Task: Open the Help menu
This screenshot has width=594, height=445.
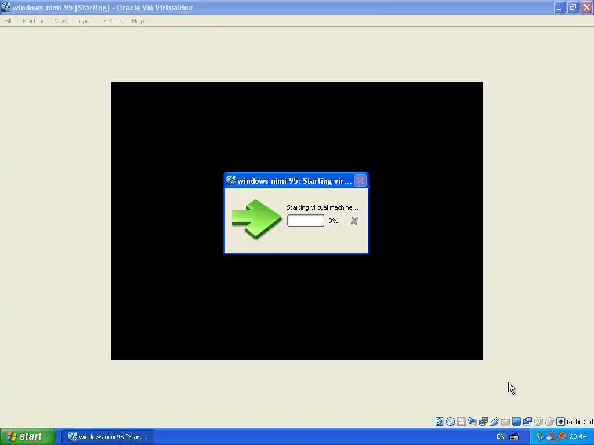Action: 137,21
